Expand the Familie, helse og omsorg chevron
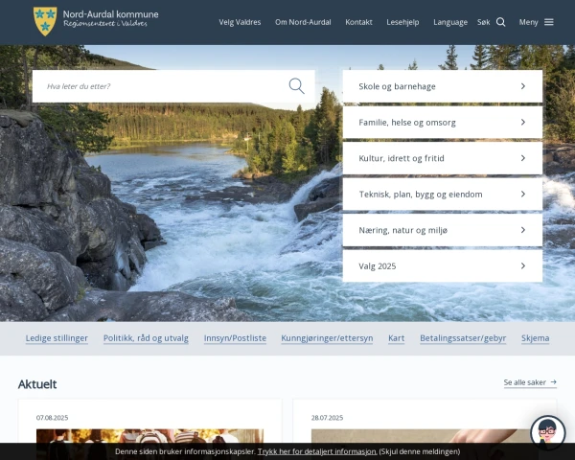Screen dimensions: 575x460 click(523, 122)
